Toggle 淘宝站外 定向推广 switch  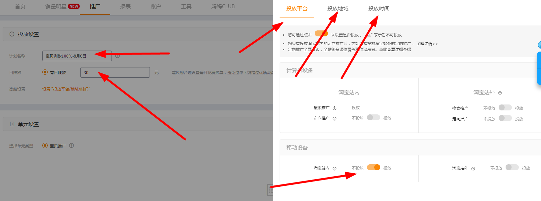[x=505, y=118]
